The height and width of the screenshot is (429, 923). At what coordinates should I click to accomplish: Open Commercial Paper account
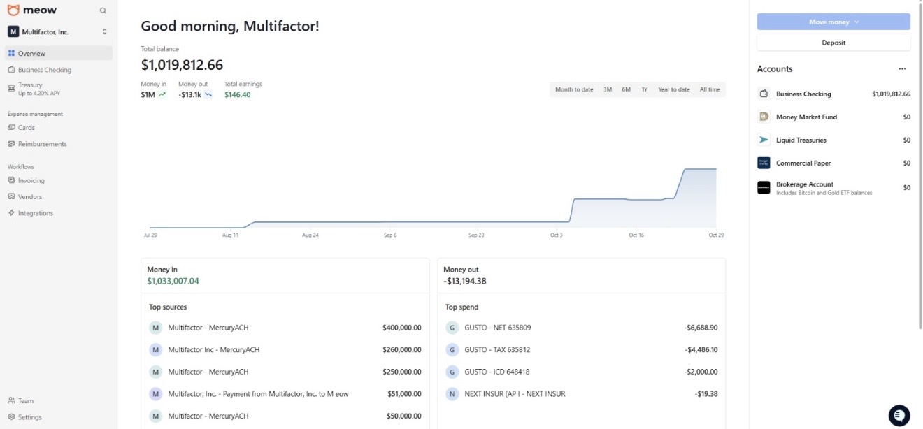(x=833, y=163)
